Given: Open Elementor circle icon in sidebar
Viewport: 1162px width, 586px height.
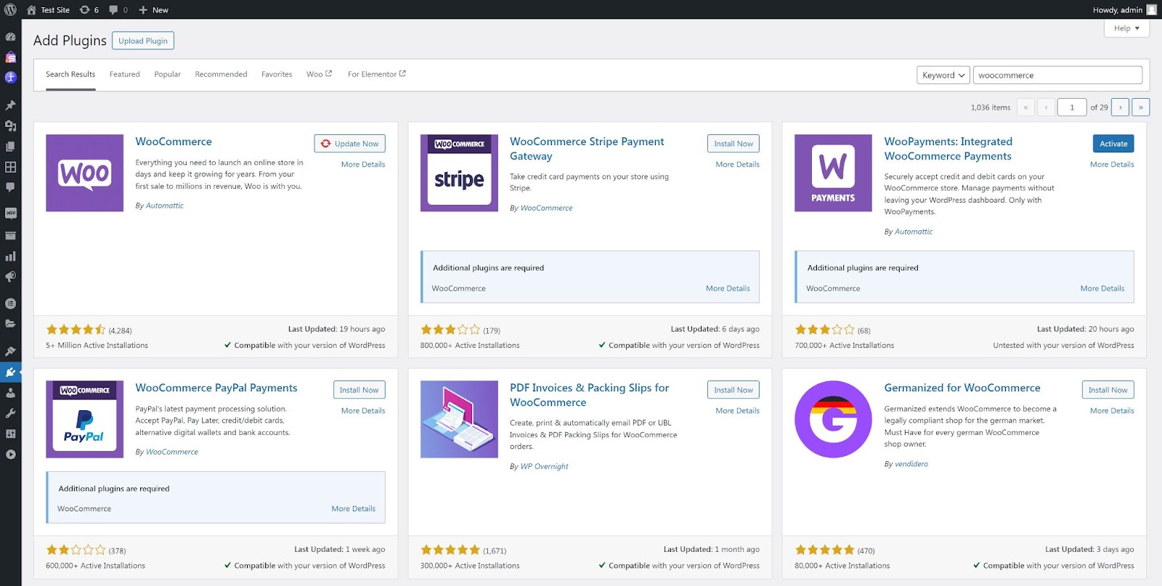Looking at the screenshot, I should coord(10,303).
